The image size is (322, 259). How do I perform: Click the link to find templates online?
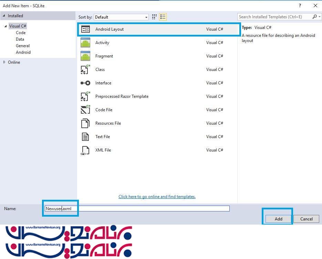tap(157, 197)
